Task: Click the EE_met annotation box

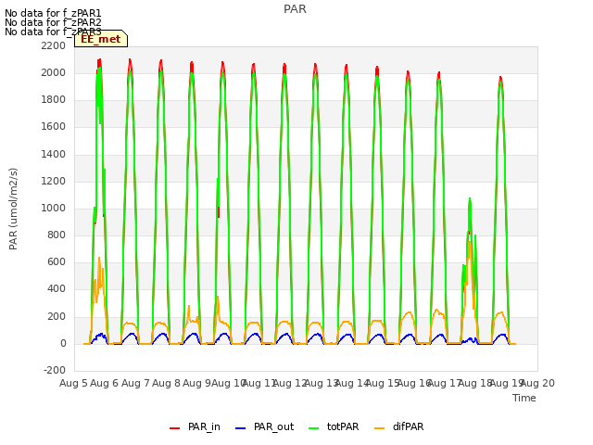Action: (x=101, y=39)
